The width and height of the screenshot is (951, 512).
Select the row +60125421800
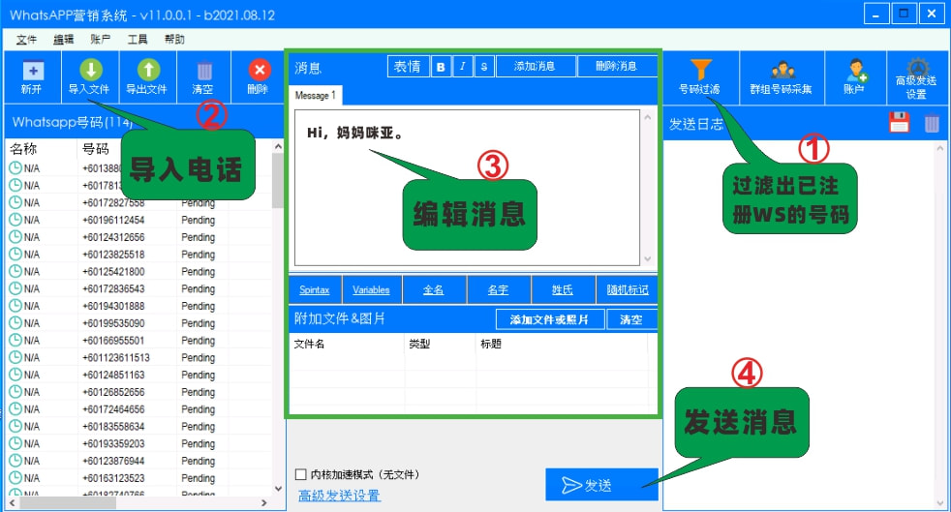[138, 271]
